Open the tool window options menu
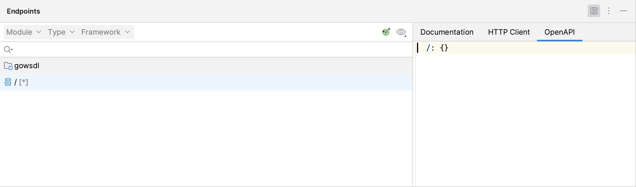636x187 pixels. pyautogui.click(x=609, y=11)
